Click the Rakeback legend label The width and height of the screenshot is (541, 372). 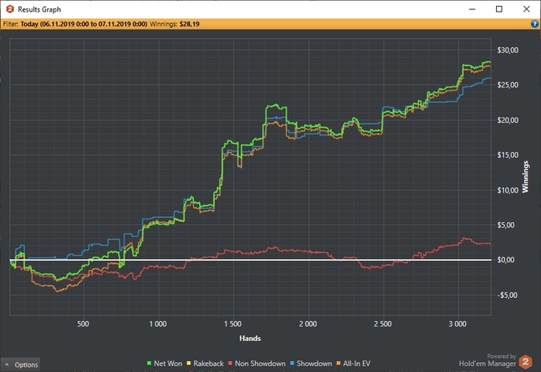[209, 363]
